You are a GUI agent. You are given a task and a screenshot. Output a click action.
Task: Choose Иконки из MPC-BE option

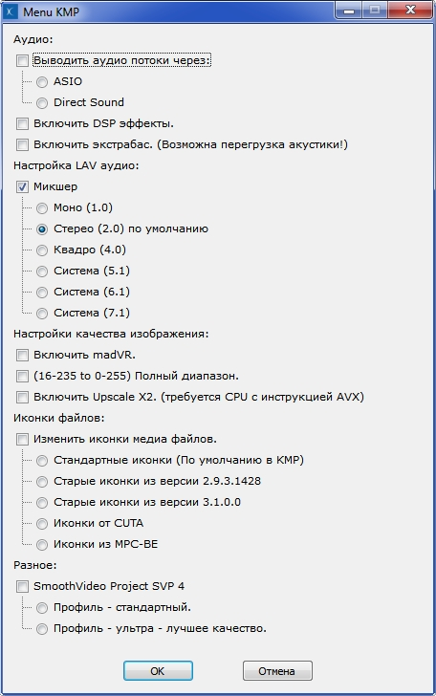click(x=42, y=544)
